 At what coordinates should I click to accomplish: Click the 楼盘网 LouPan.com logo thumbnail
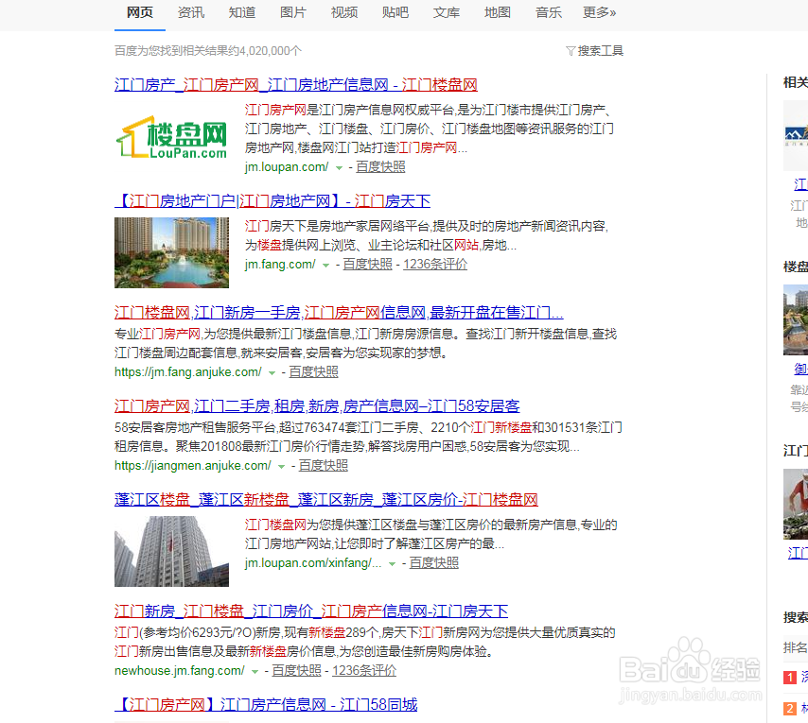171,136
